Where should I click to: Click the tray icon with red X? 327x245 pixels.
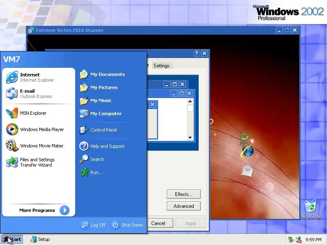298,239
